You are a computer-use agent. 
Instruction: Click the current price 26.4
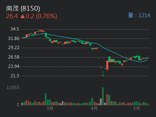(12, 16)
